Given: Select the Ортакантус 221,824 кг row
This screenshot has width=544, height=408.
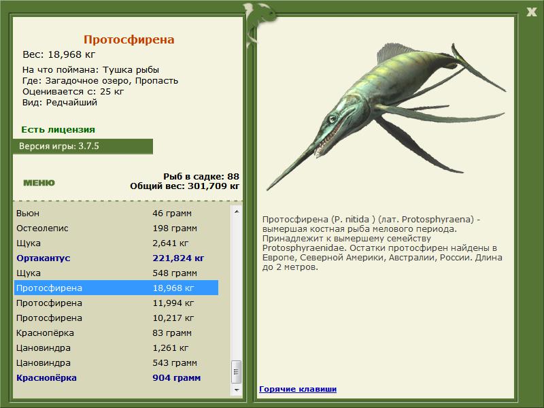Looking at the screenshot, I should click(116, 258).
